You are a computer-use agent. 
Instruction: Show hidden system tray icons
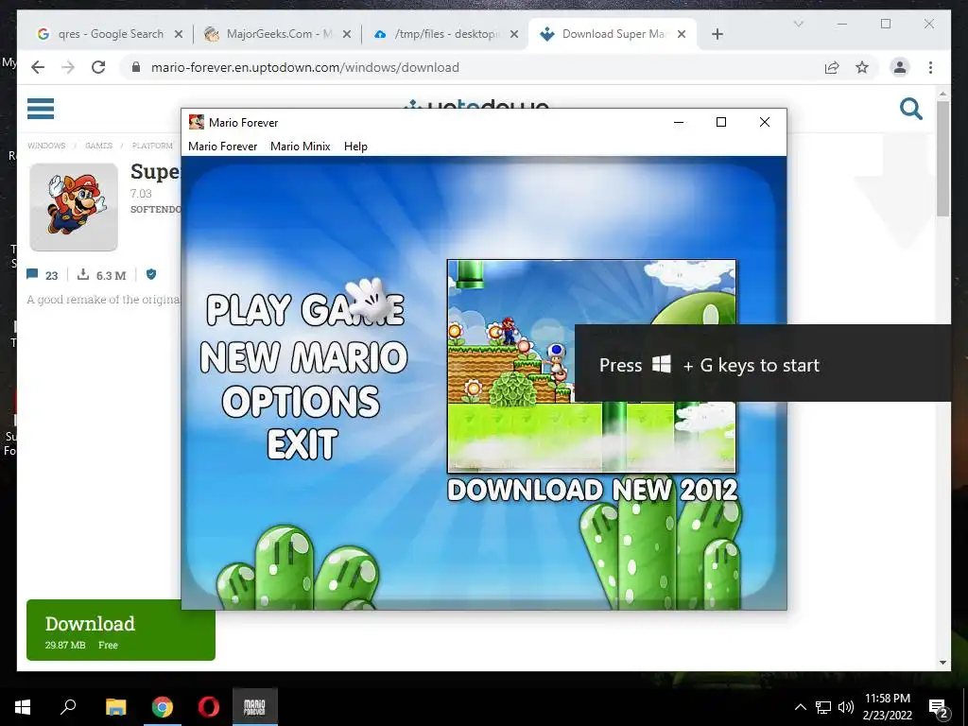[x=800, y=707]
